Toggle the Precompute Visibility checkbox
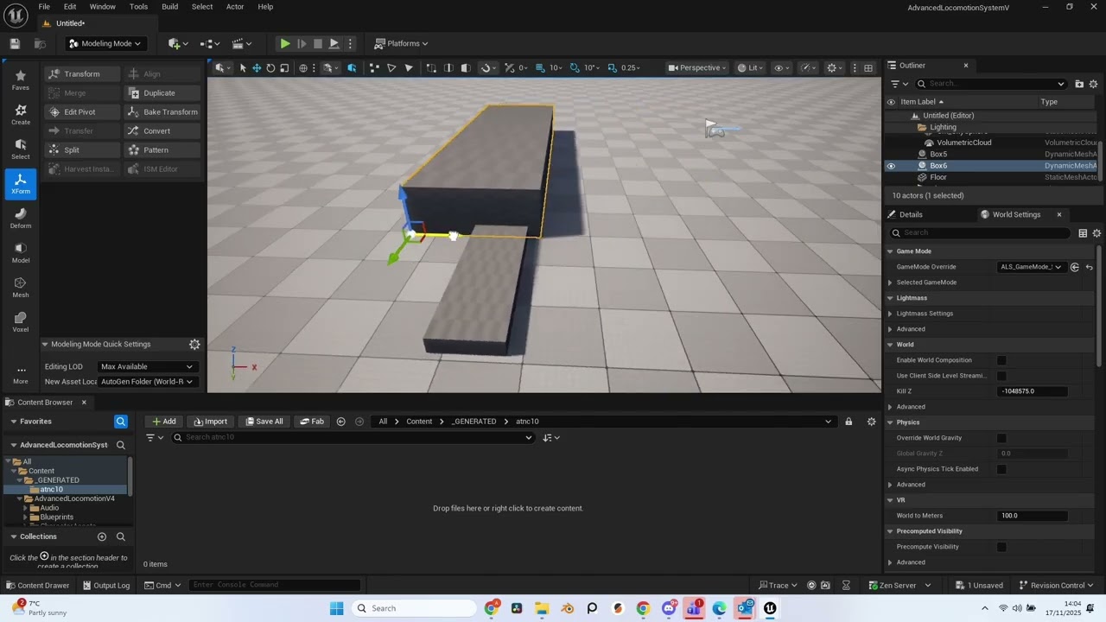Screen dimensions: 1106x622 pyautogui.click(x=1001, y=547)
